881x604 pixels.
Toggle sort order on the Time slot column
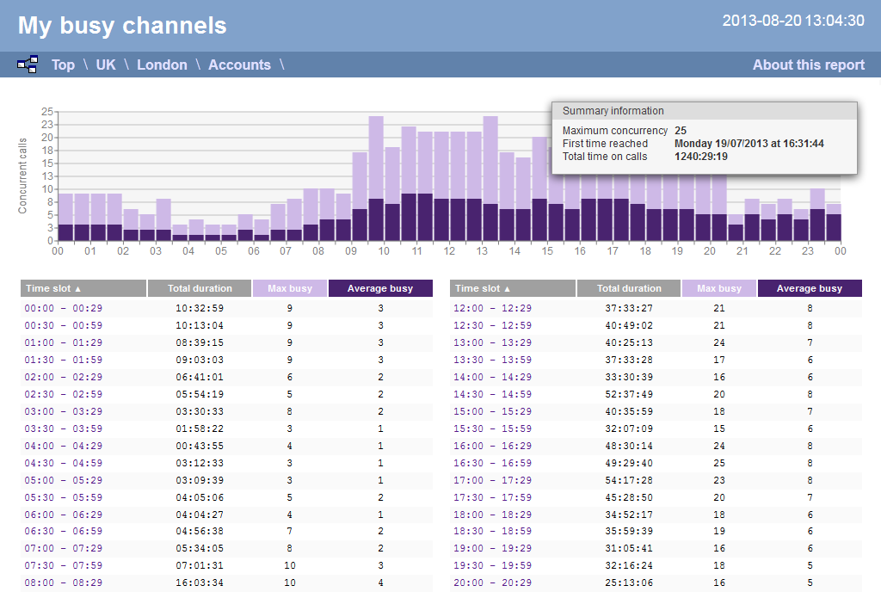coord(82,288)
